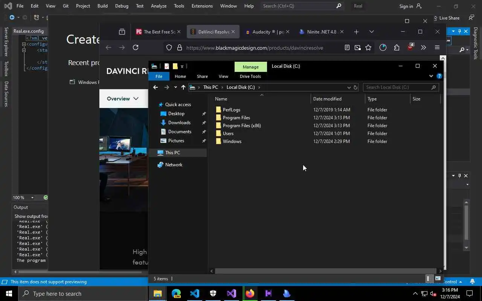482x301 pixels.
Task: Open the uBlock Origin extension icon
Action: pyautogui.click(x=410, y=47)
